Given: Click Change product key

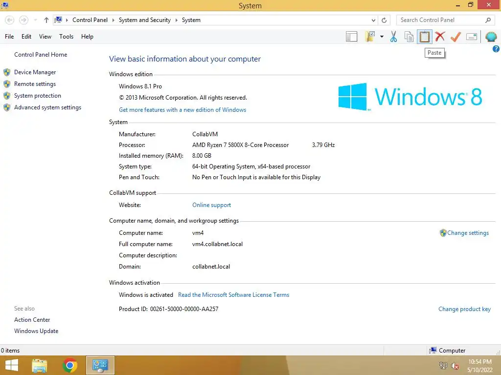Looking at the screenshot, I should tap(464, 309).
